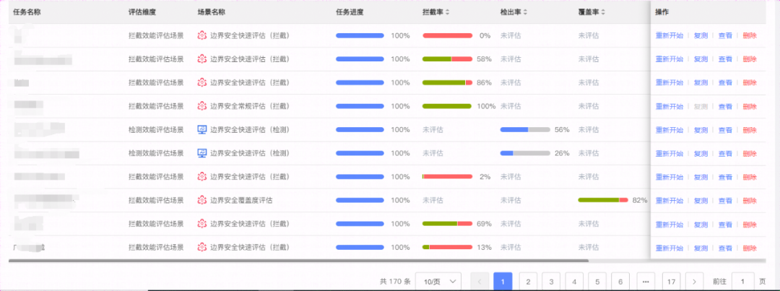Click 复测 for the task with 58% interception
This screenshot has height=291, width=780.
701,59
